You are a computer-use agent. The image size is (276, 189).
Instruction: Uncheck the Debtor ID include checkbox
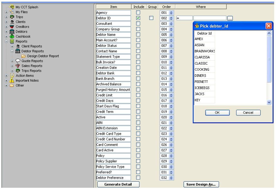pyautogui.click(x=138, y=18)
